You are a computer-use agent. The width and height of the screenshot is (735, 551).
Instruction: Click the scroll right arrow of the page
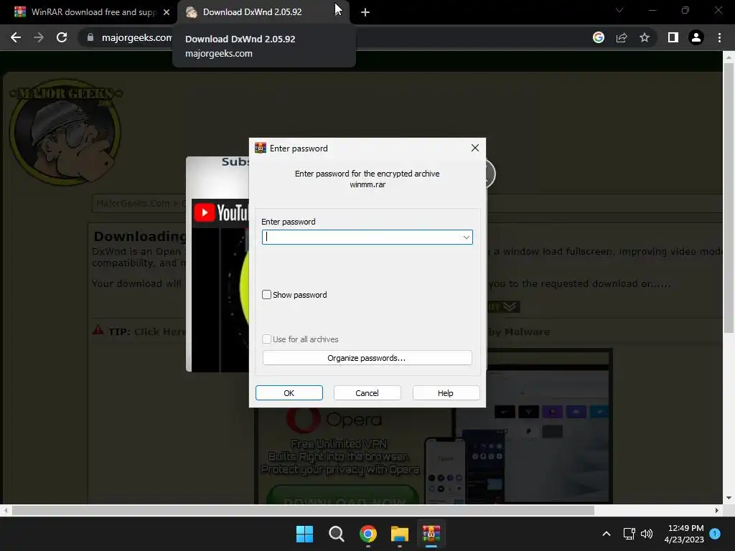[x=717, y=510]
